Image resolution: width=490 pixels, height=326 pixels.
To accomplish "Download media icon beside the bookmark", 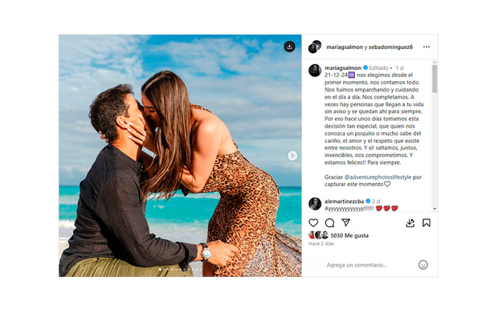I will coord(410,222).
